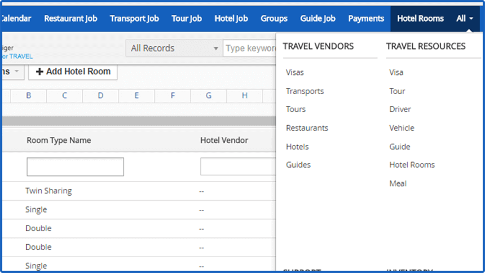
Task: Click the Add Hotel Room button
Action: 73,72
